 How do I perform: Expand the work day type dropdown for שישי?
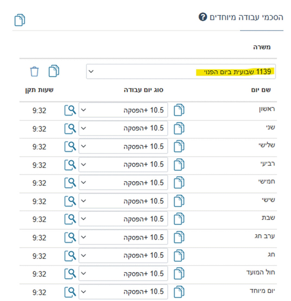[x=123, y=201]
